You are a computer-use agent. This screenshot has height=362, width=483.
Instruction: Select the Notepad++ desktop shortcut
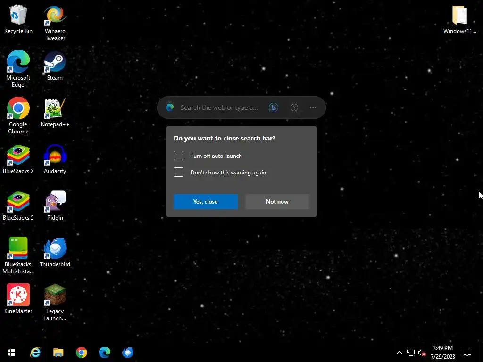coord(55,113)
